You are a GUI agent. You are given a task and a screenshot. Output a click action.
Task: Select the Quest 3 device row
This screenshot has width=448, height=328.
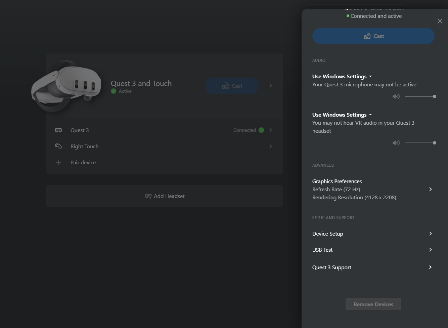tap(164, 130)
